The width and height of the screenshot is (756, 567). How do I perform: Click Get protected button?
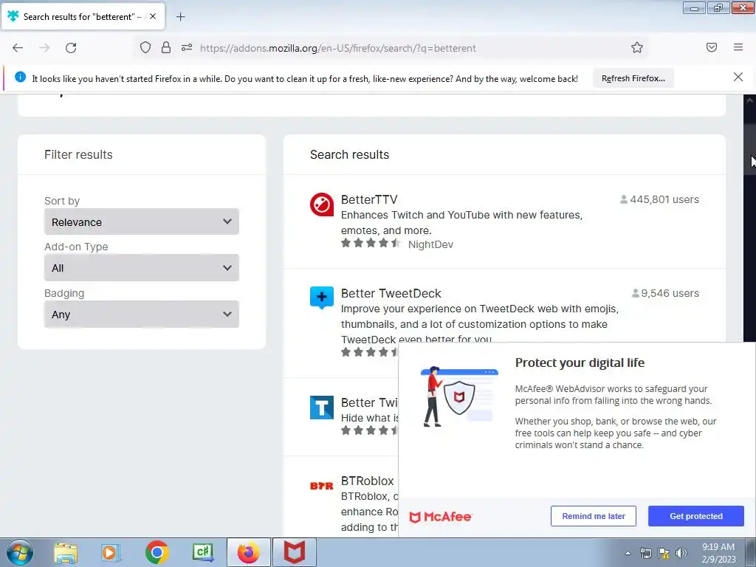click(x=696, y=516)
